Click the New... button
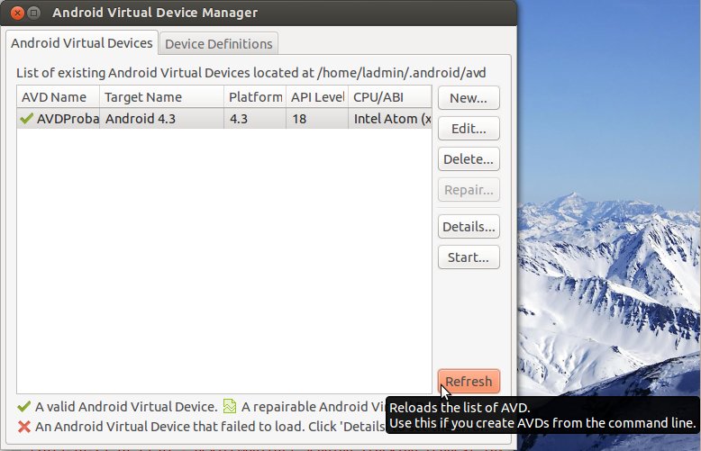The width and height of the screenshot is (701, 451). 469,98
